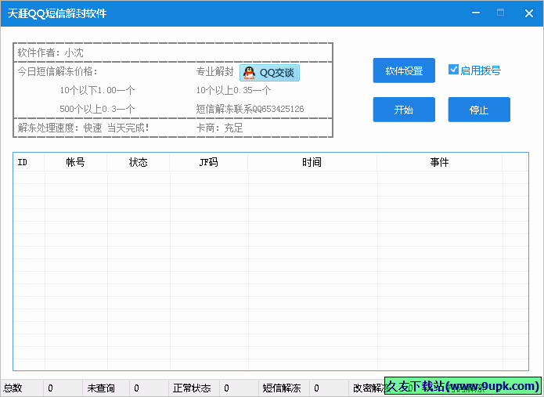Toggle the 启用拨号 checkbox
Viewport: 544px width, 397px height.
pos(453,70)
